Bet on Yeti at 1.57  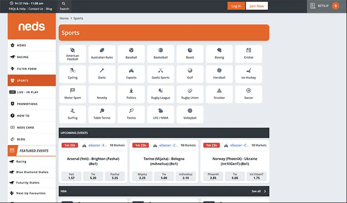(x=71, y=176)
